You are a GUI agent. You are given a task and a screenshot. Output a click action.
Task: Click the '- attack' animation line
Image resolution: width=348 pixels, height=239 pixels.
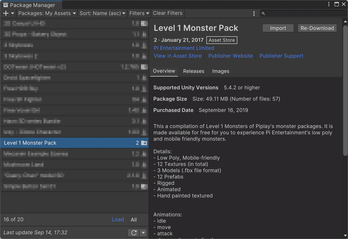[163, 233]
